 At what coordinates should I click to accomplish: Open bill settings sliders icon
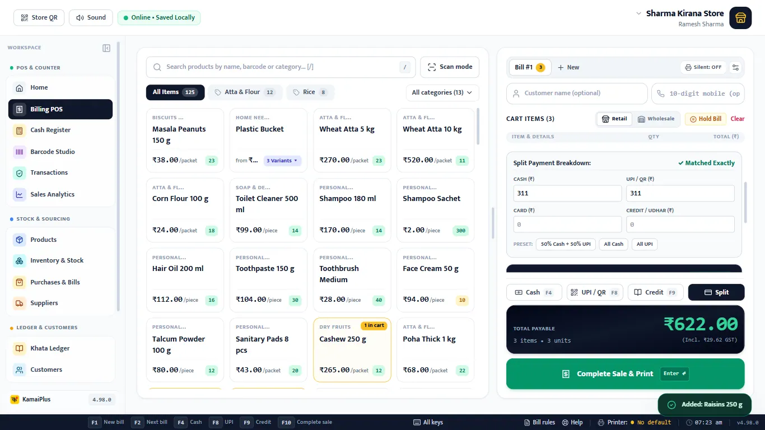(736, 67)
